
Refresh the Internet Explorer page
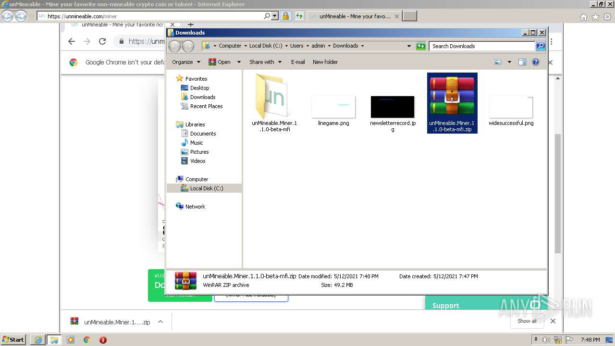(x=299, y=16)
